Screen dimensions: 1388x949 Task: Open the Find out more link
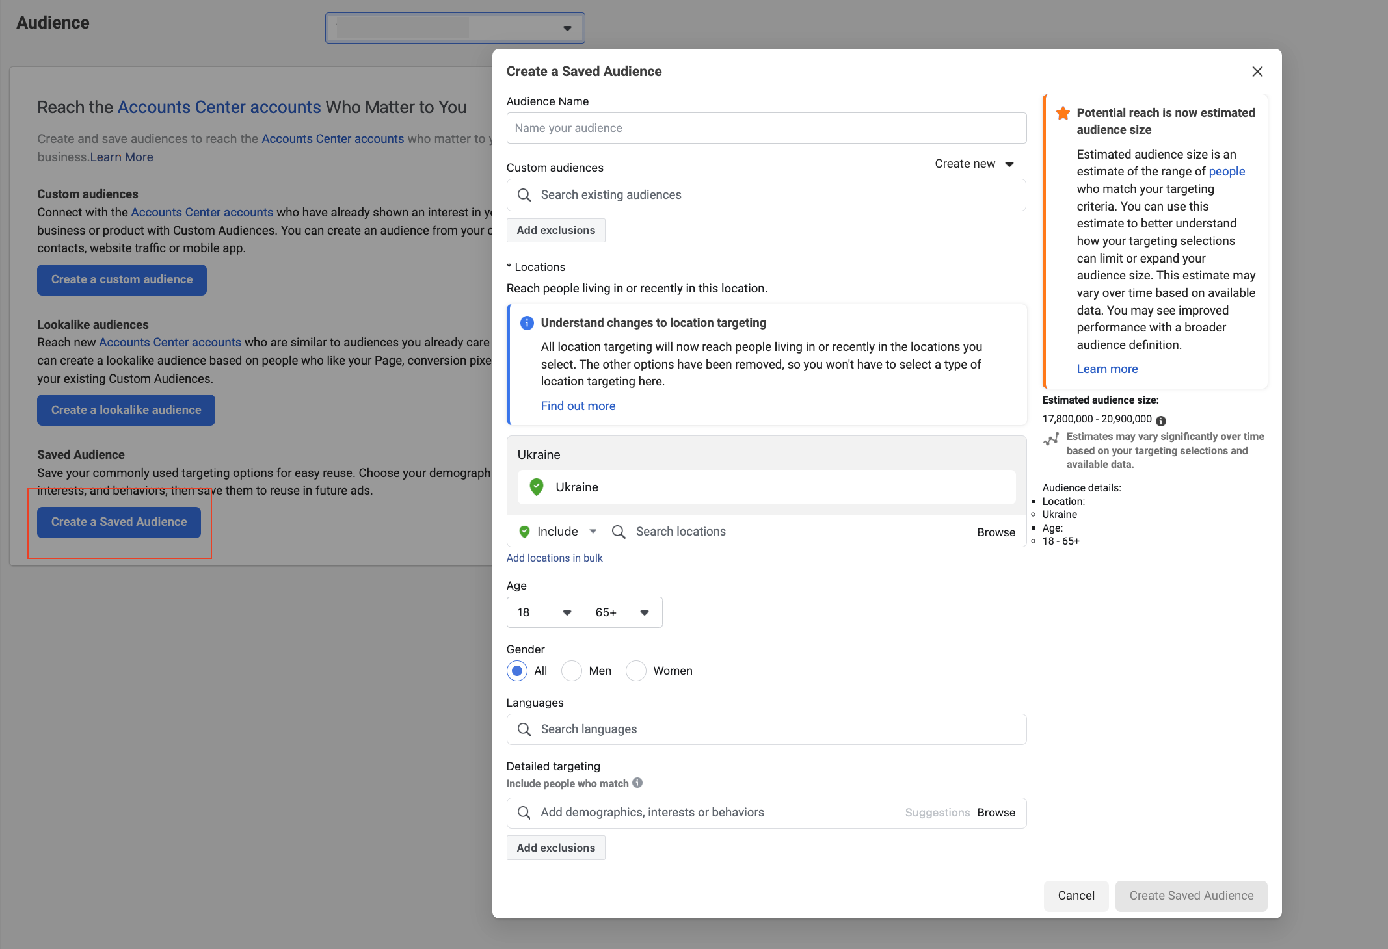click(578, 406)
